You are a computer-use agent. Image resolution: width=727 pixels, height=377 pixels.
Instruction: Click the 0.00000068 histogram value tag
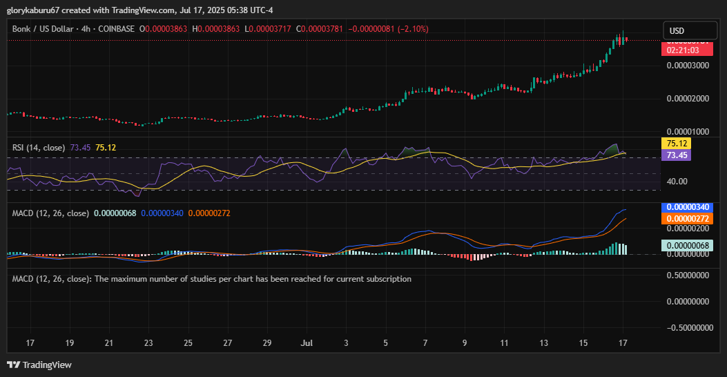[686, 245]
